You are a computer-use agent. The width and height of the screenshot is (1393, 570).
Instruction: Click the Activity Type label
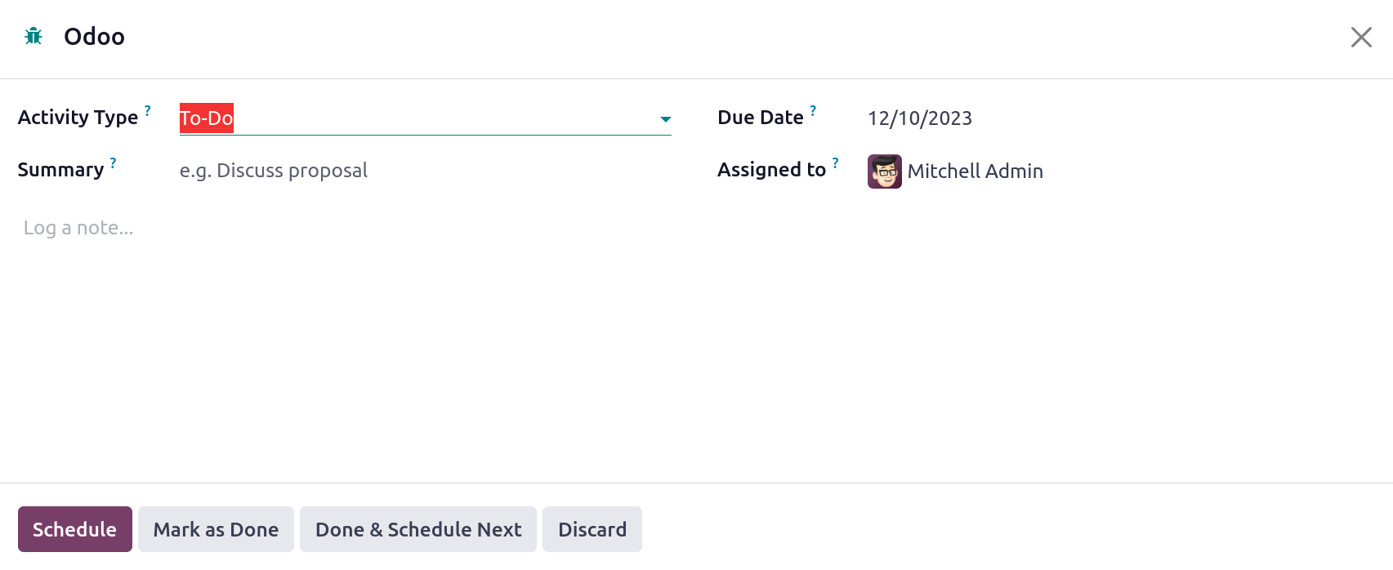pos(78,118)
